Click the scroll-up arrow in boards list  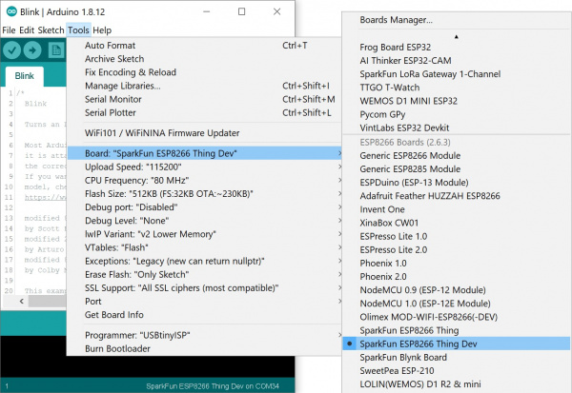coord(457,36)
